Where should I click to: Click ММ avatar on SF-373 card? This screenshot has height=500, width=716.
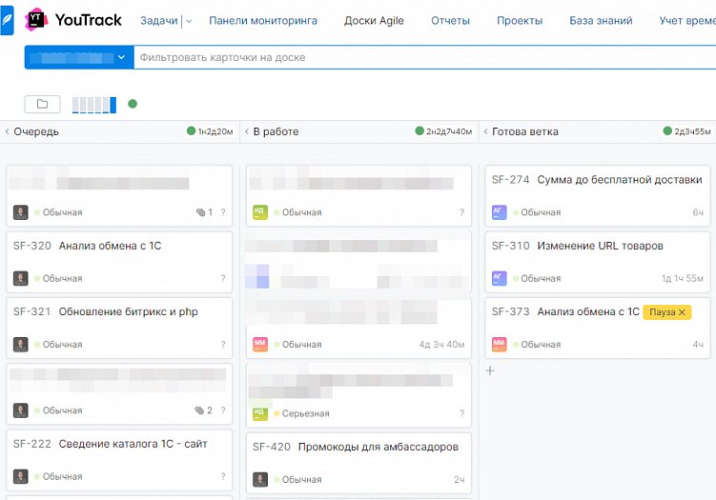point(499,345)
